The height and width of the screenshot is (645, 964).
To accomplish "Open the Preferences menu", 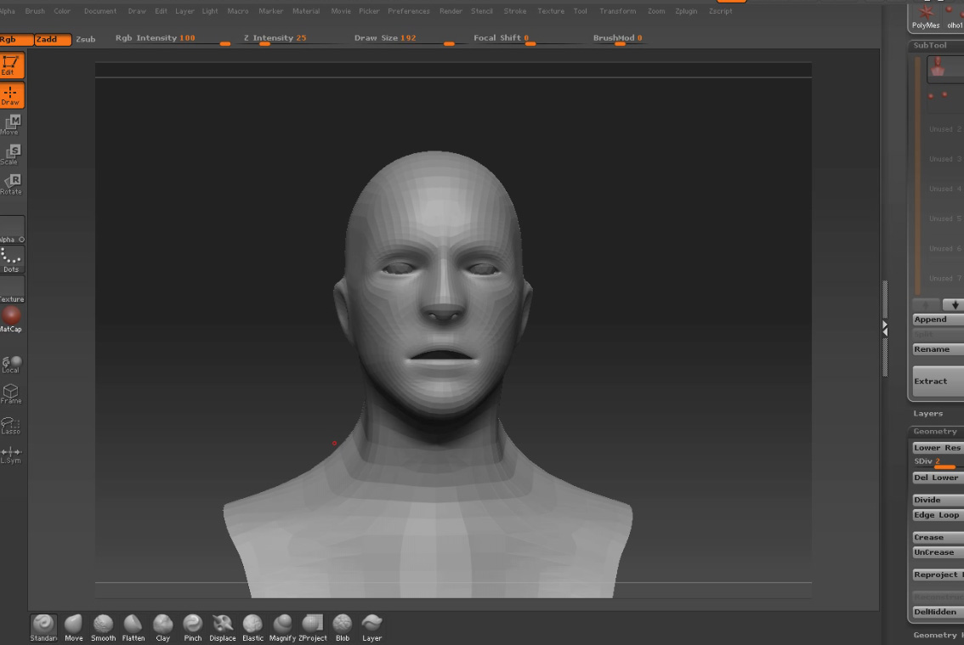I will [408, 11].
